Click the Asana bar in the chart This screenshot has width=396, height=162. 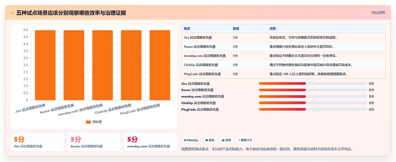point(74,65)
